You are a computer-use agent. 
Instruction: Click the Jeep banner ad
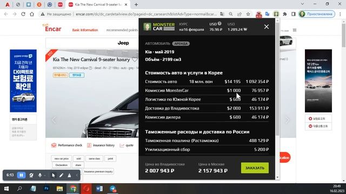point(123,43)
